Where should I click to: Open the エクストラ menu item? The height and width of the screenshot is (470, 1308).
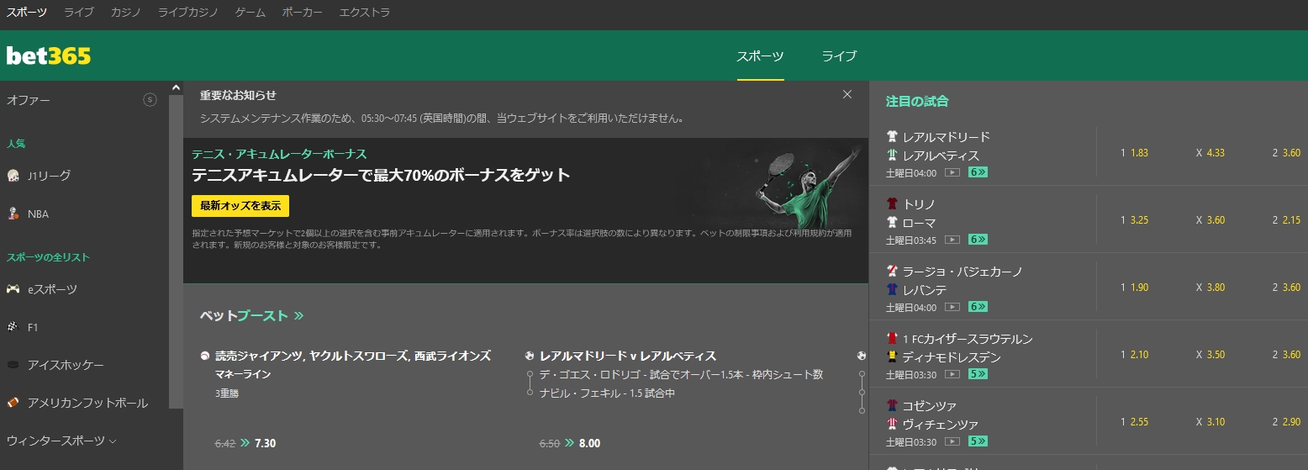coord(365,13)
